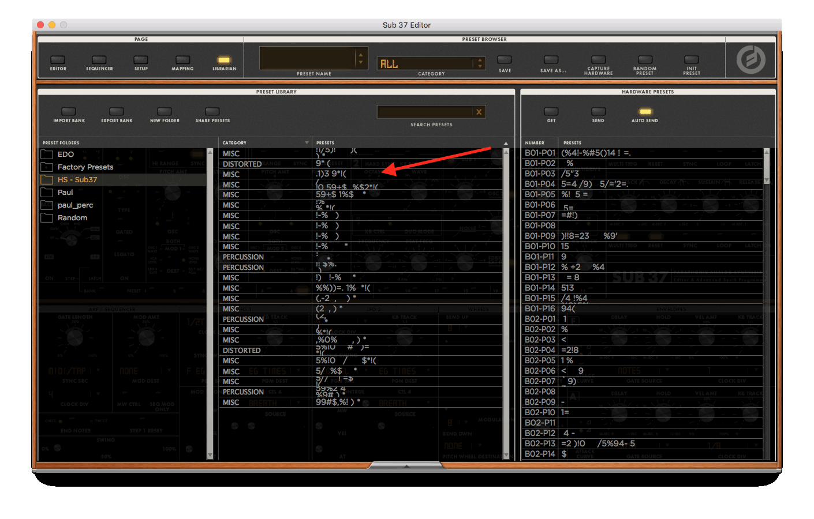Click the Moog logo icon
Viewport: 814px width, 519px height.
[x=750, y=59]
